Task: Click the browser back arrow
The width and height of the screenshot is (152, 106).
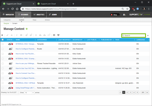Action: point(3,9)
